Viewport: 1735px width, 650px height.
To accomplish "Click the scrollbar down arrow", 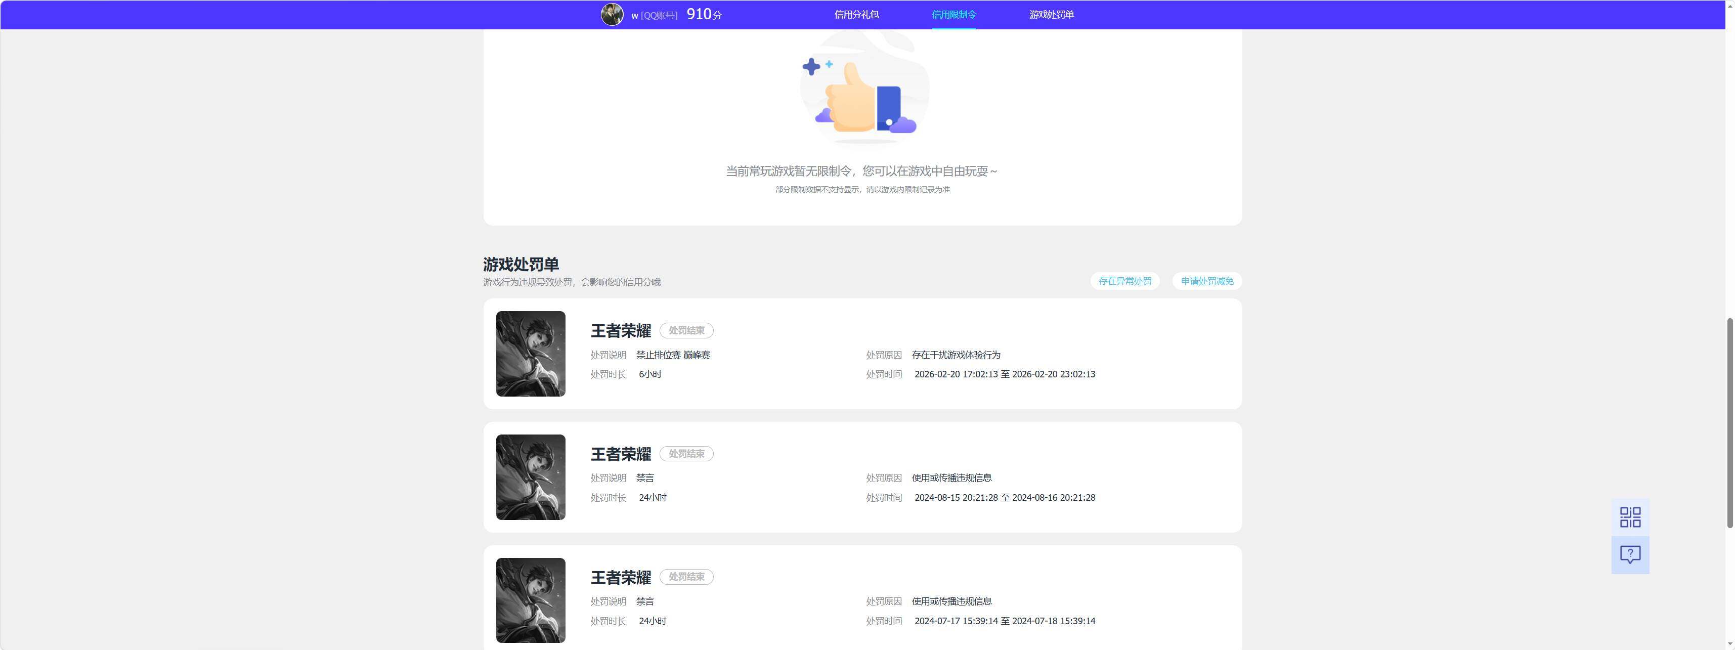I will (1729, 644).
